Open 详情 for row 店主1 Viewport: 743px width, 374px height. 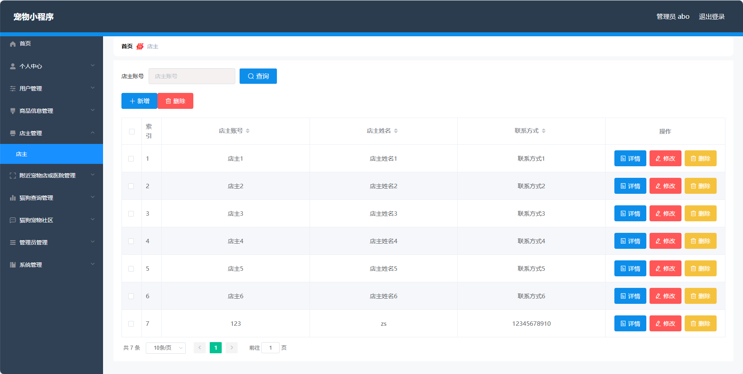[x=630, y=158]
